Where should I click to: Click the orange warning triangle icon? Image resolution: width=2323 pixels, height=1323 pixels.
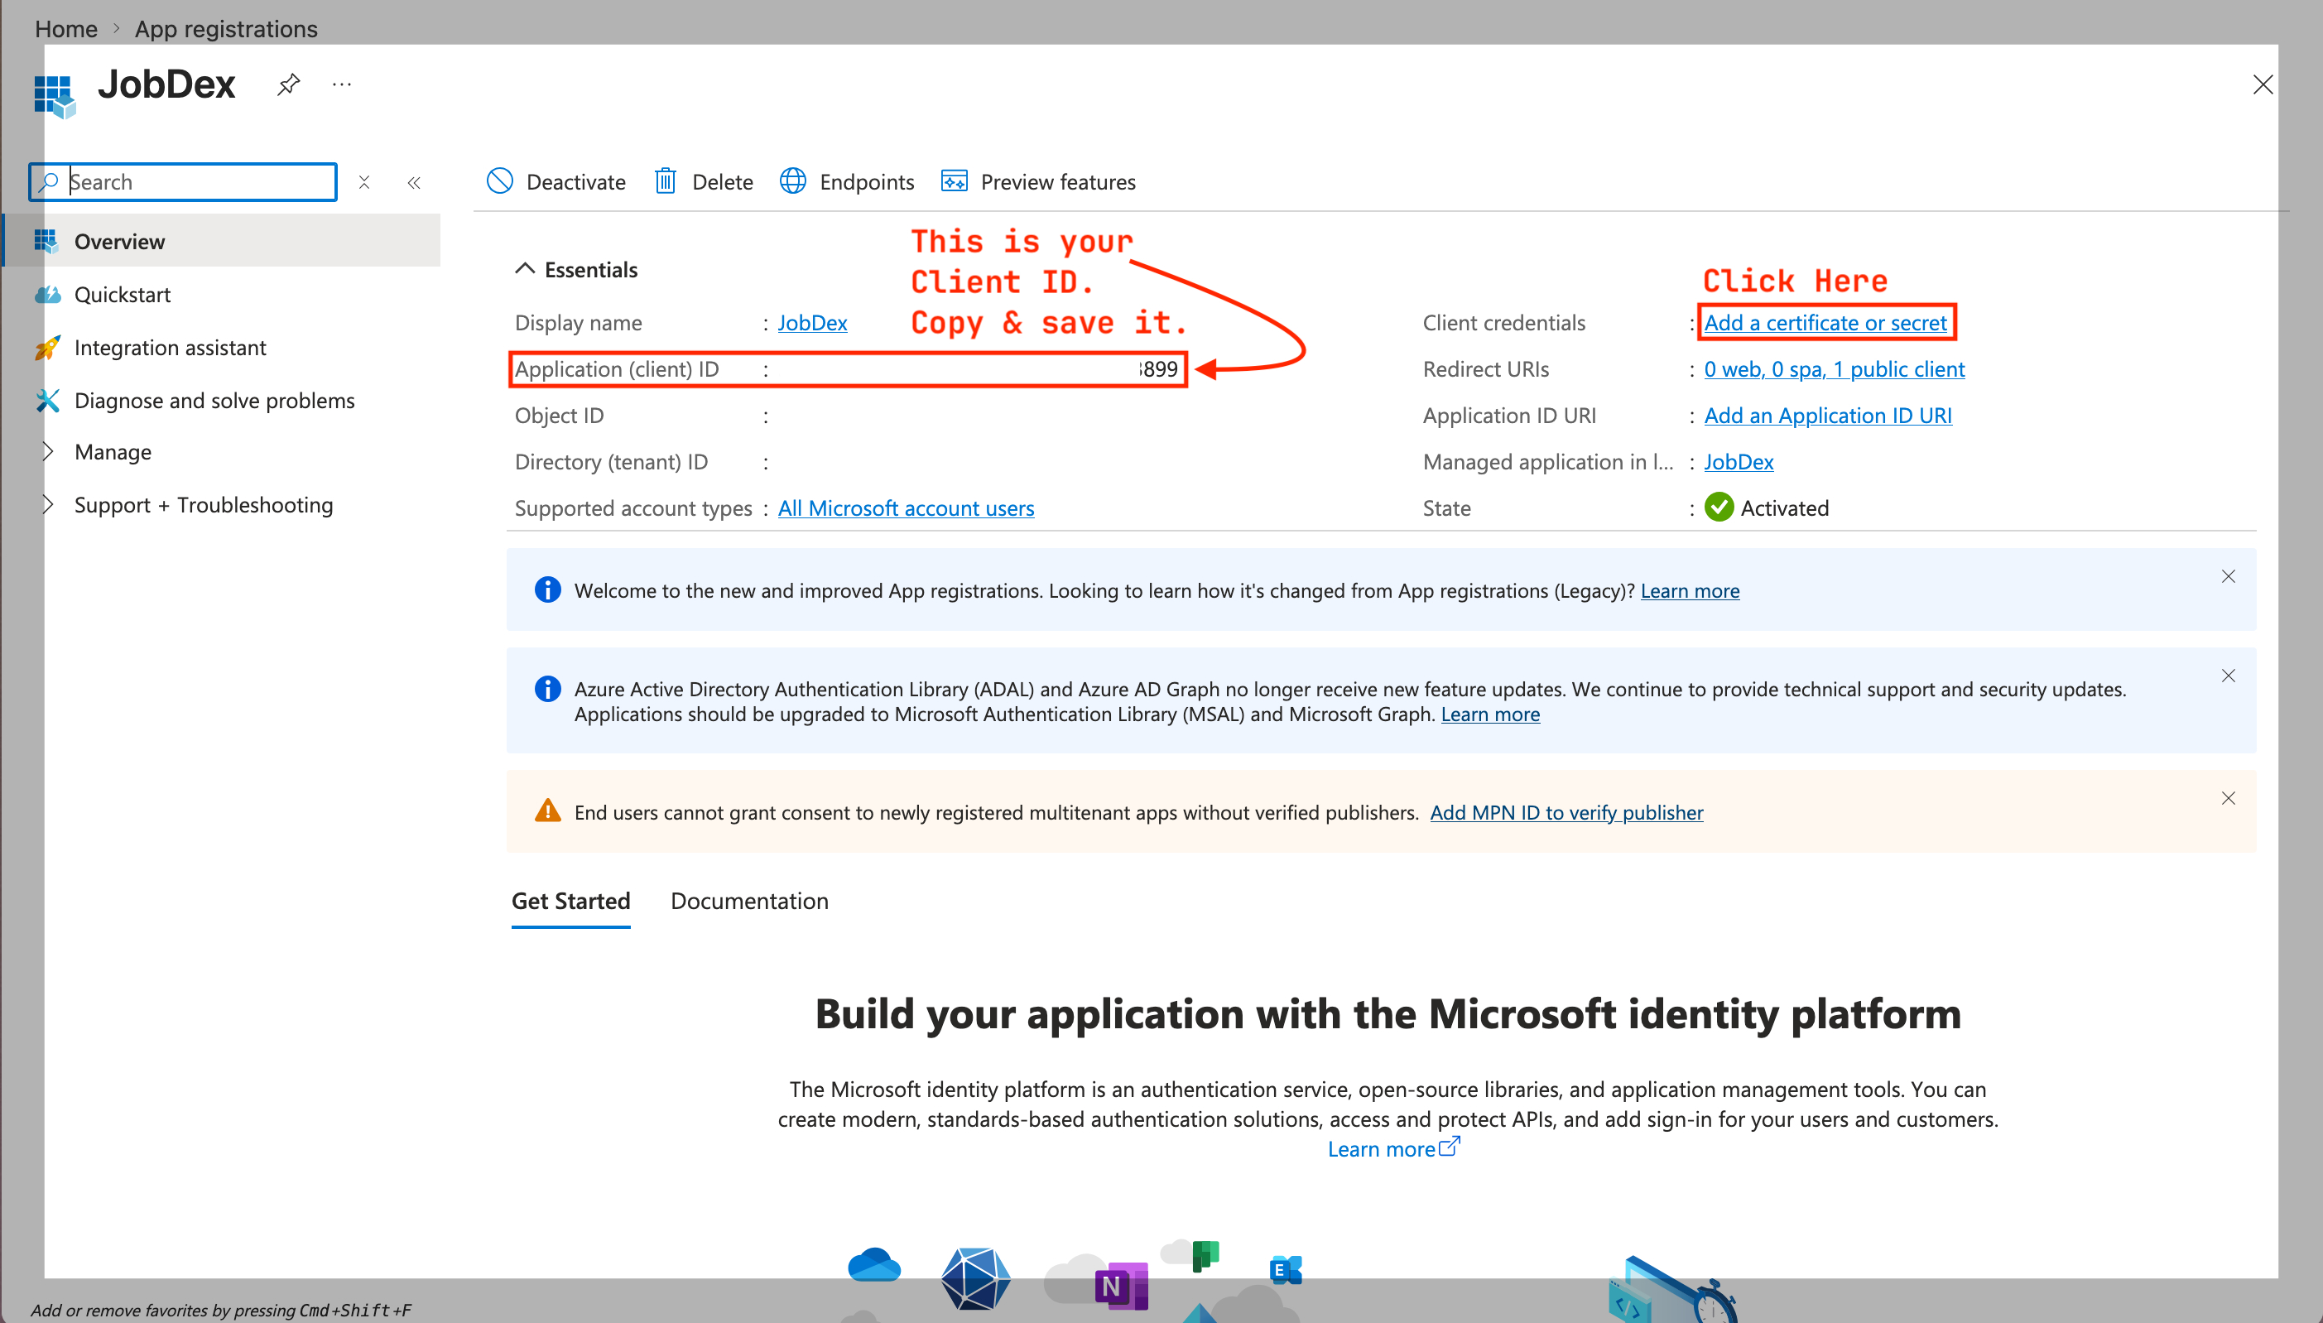tap(547, 810)
